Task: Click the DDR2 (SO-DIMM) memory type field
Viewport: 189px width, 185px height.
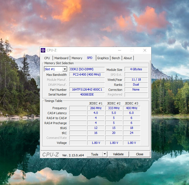Action: 87,69
